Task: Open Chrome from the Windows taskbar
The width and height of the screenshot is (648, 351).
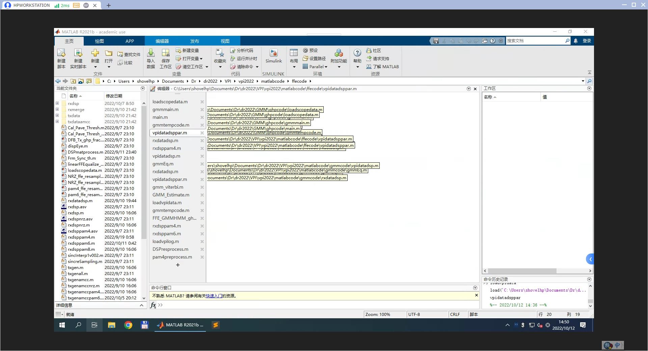Action: (128, 325)
